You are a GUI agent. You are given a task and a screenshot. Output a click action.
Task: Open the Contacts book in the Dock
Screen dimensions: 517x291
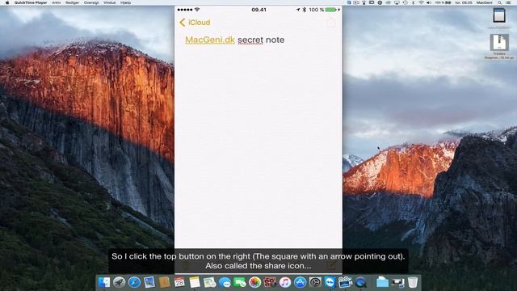tap(164, 282)
